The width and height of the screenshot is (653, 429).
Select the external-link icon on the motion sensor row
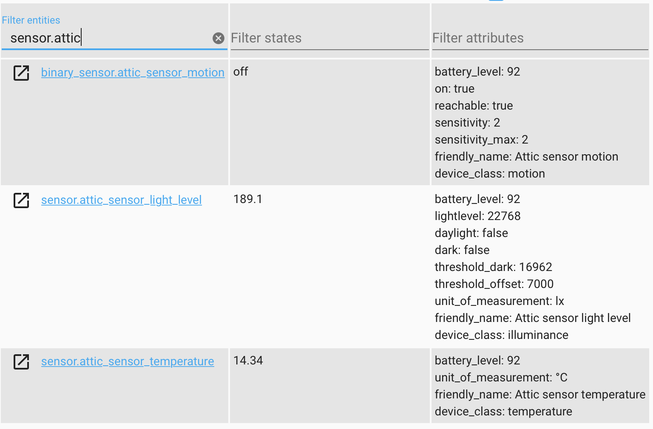point(21,73)
